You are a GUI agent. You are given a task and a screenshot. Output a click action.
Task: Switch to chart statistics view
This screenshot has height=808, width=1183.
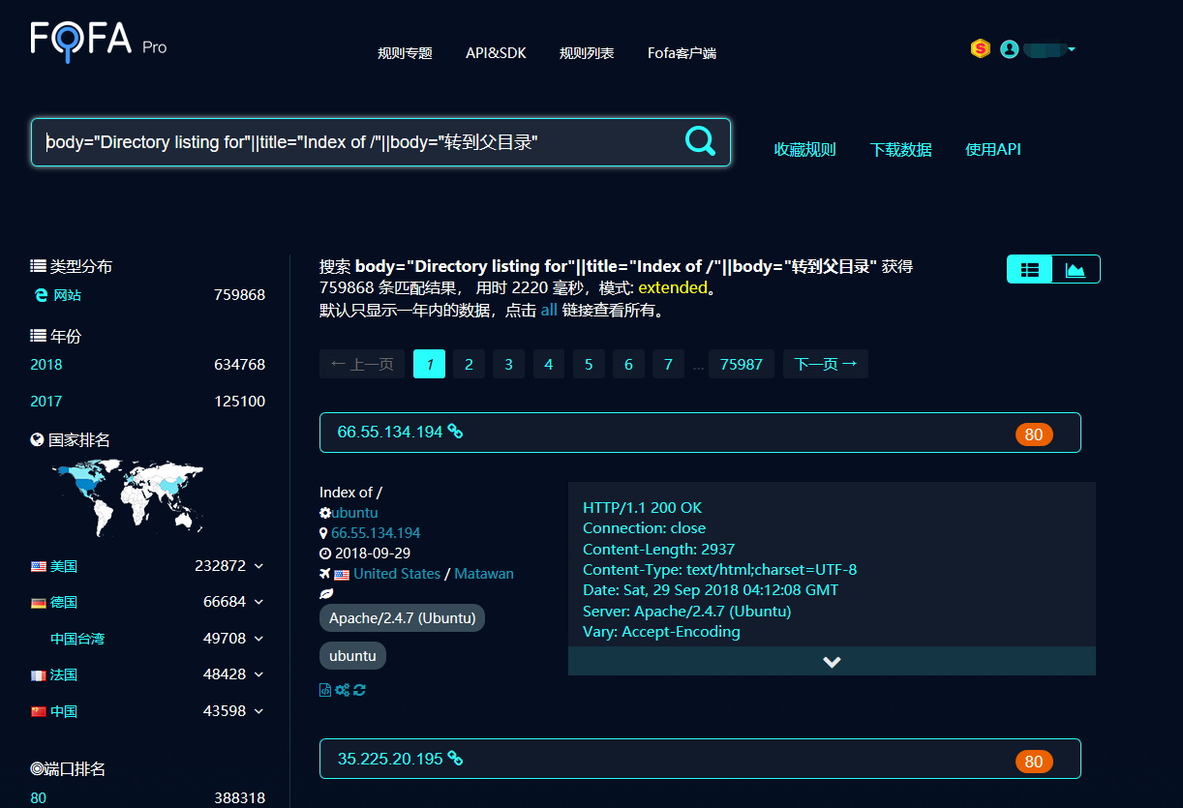click(x=1076, y=270)
